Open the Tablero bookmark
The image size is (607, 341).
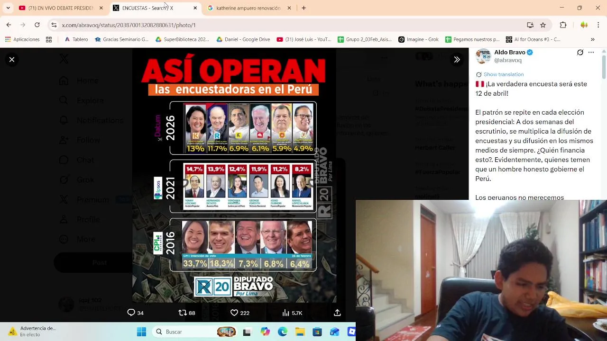[x=76, y=39]
